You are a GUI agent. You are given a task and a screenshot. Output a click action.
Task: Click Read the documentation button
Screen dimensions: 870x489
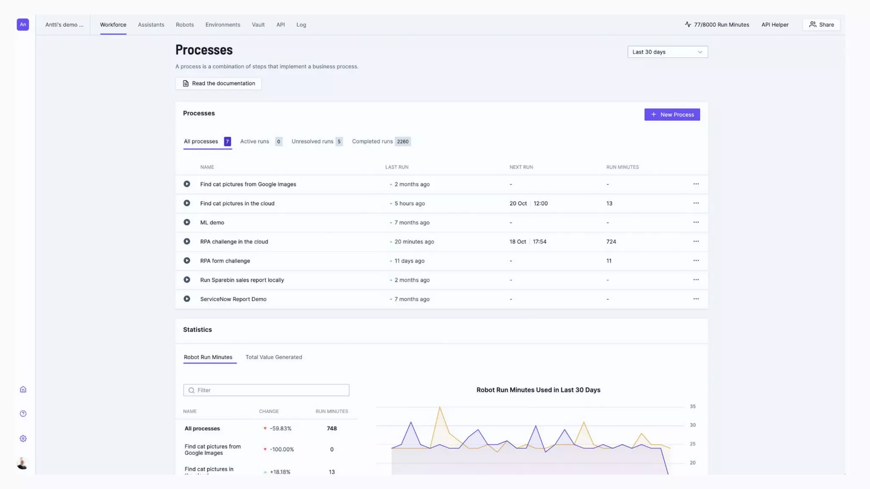click(218, 83)
